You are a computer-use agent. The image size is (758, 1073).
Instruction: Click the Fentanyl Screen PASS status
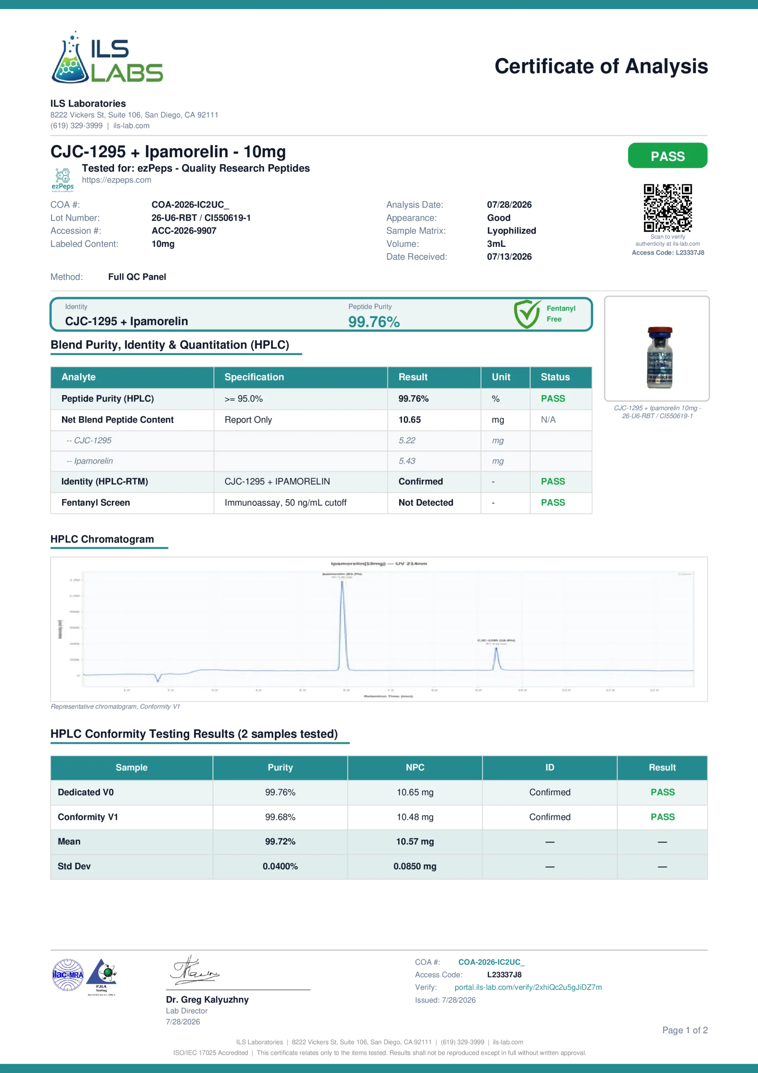(553, 503)
